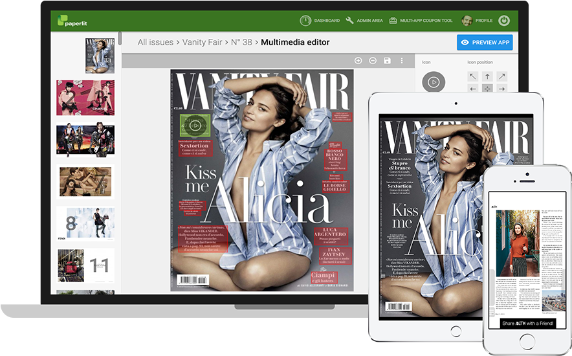The height and width of the screenshot is (356, 572).
Task: Select the green video hotspot on the cover
Action: click(195, 126)
